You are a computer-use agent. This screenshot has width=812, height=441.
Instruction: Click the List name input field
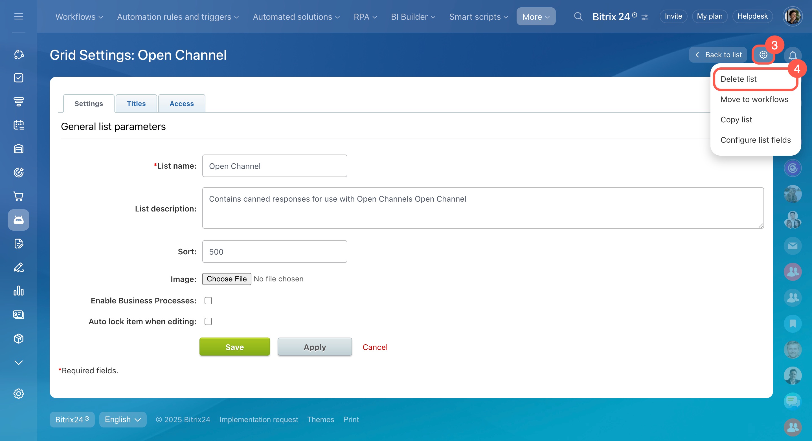(275, 166)
